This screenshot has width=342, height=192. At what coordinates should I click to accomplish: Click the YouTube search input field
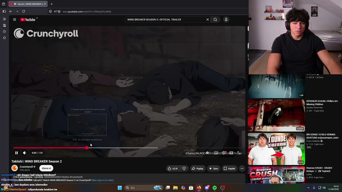pos(166,19)
